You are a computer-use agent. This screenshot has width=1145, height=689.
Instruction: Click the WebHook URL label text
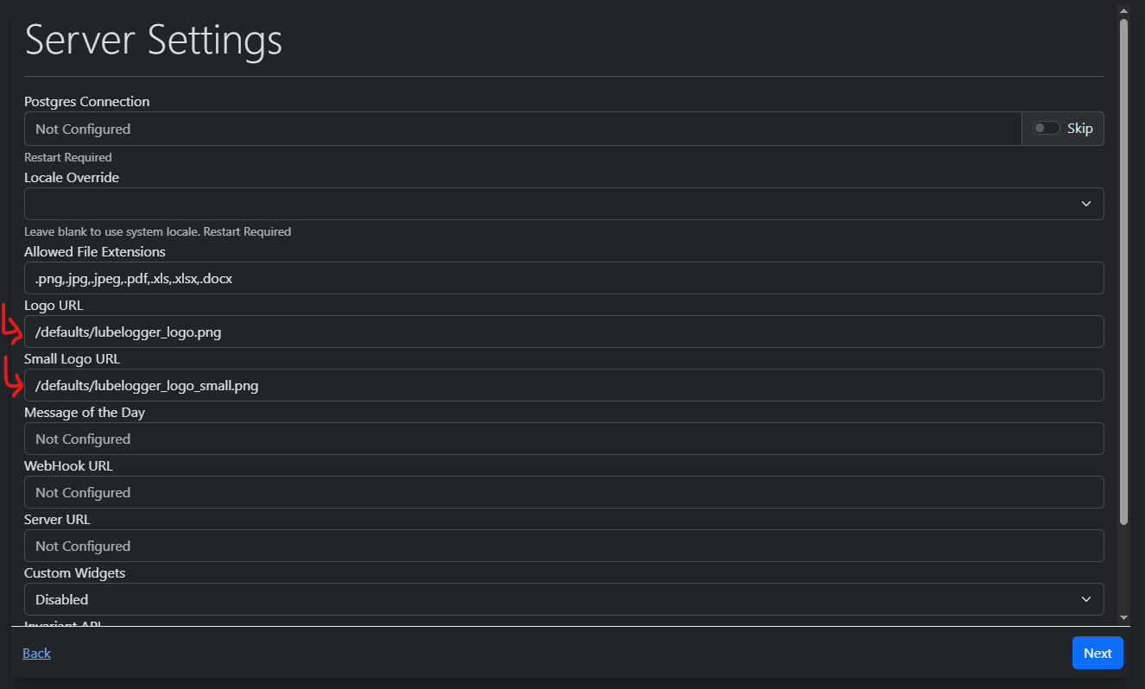point(68,466)
